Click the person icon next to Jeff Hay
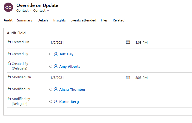The height and width of the screenshot is (123, 192). click(x=56, y=54)
